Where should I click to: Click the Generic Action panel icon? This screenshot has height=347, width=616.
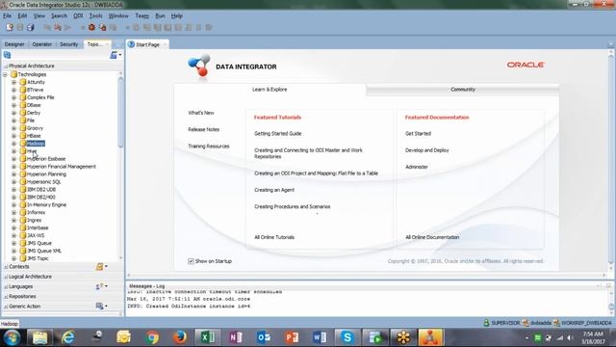click(99, 307)
